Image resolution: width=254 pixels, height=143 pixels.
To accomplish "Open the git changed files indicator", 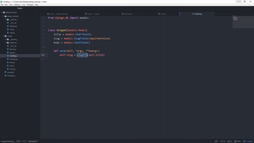I will 237,141.
